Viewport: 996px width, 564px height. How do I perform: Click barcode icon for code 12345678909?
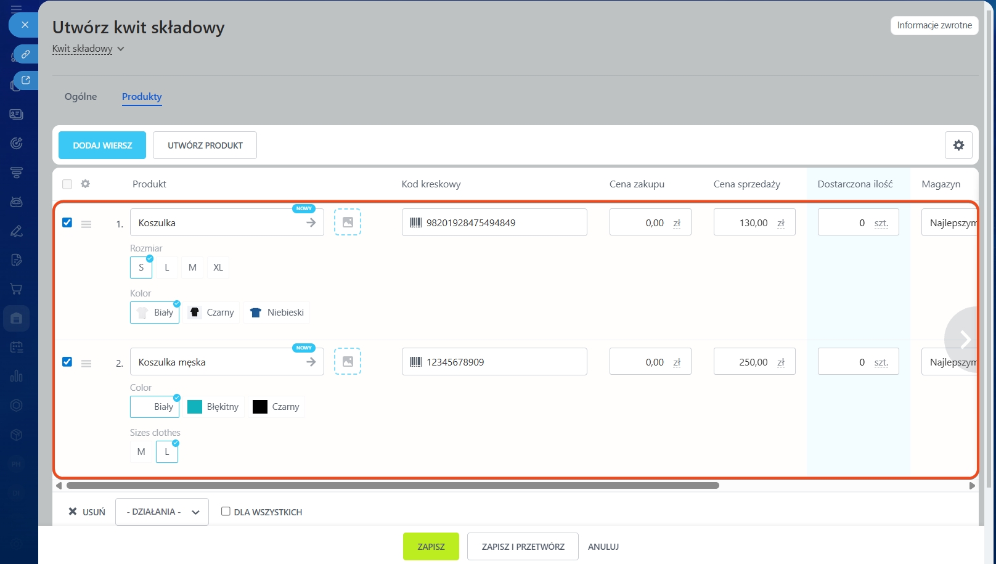point(416,362)
